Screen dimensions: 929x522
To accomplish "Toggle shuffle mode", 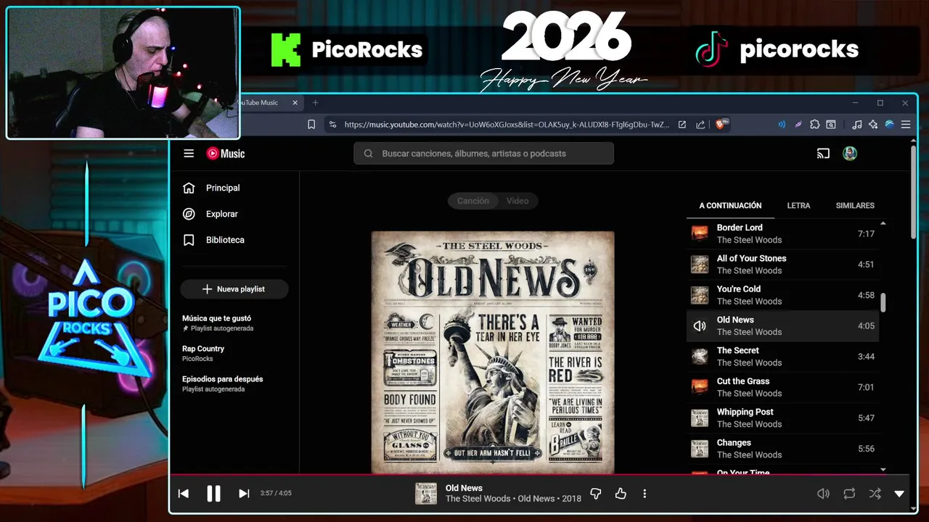I will point(875,494).
